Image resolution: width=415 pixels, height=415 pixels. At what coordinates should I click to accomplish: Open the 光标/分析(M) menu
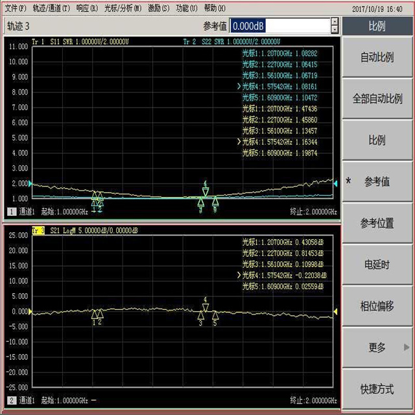(123, 8)
